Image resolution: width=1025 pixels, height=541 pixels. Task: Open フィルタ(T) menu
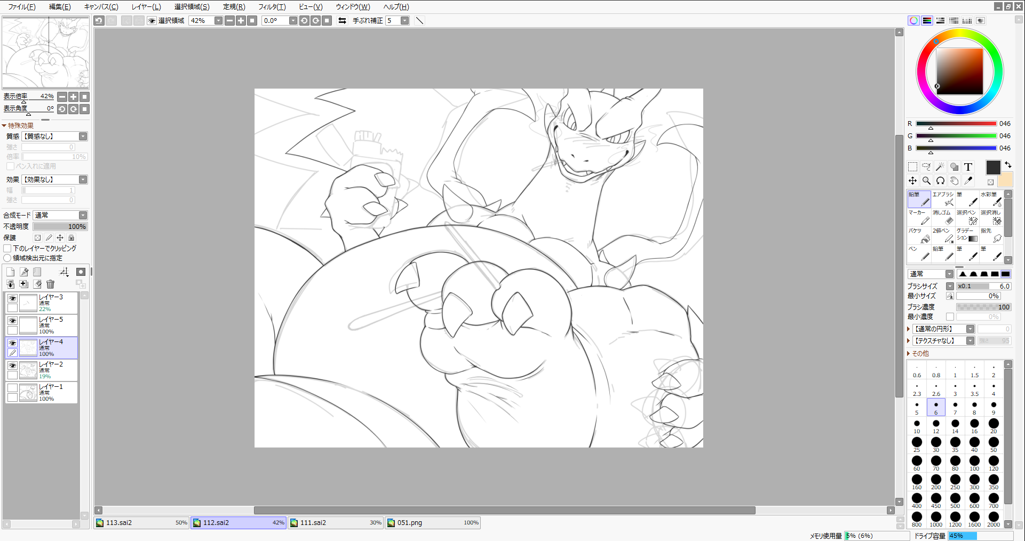[272, 7]
